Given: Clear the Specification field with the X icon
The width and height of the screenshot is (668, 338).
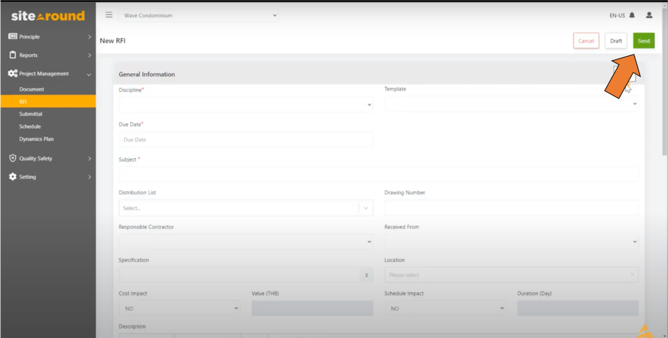Looking at the screenshot, I should 366,275.
